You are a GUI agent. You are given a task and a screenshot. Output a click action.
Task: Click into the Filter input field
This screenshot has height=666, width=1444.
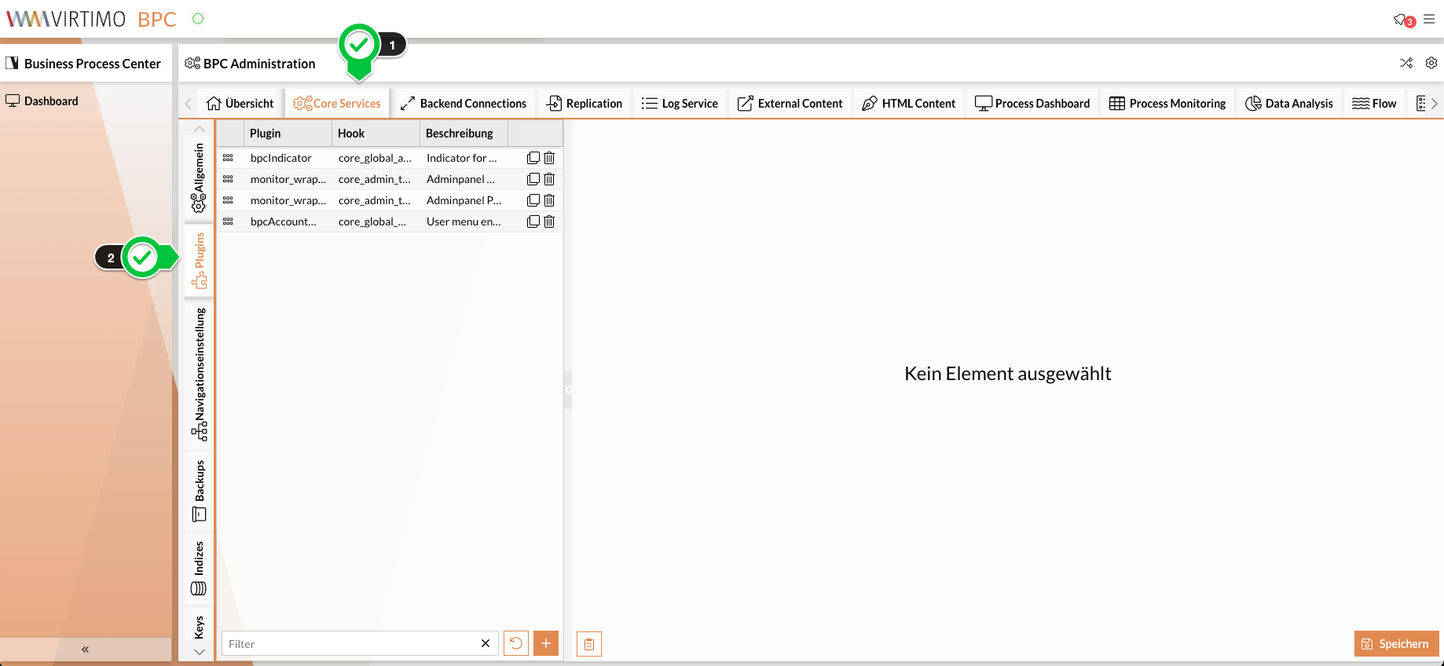[x=350, y=643]
